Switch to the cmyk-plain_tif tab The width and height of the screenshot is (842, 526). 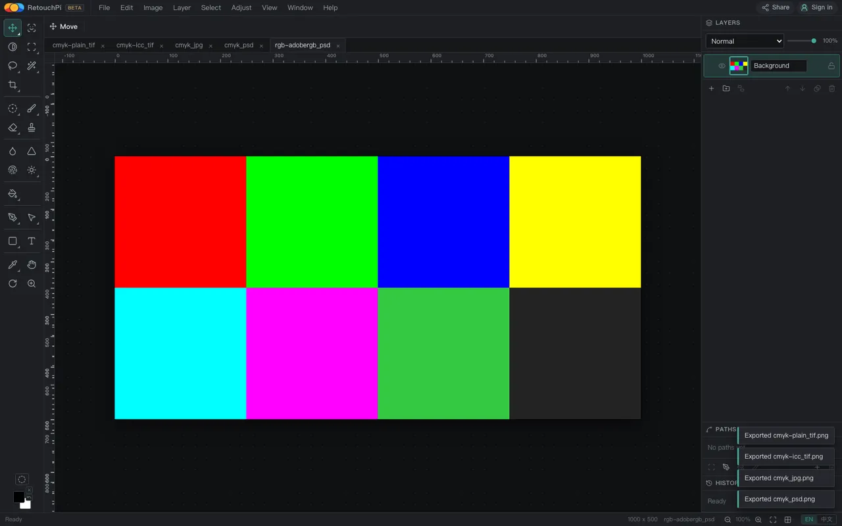(x=74, y=45)
